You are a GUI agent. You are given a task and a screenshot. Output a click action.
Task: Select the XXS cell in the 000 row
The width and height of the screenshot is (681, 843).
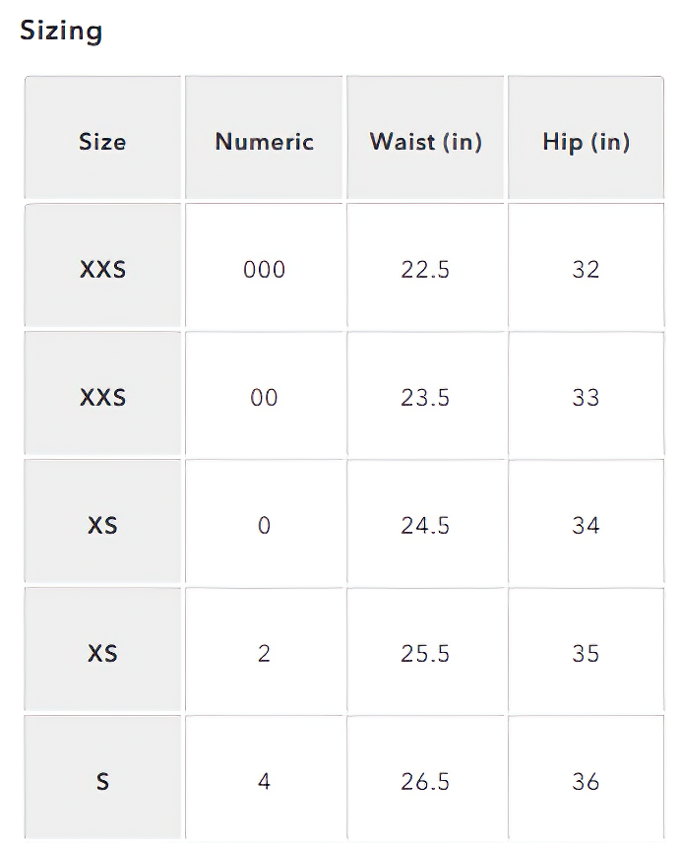(102, 270)
